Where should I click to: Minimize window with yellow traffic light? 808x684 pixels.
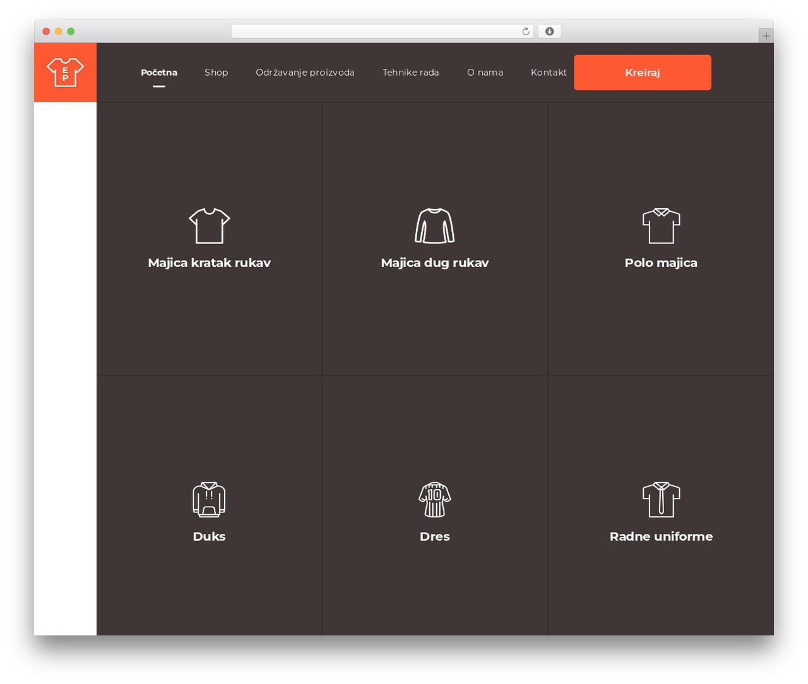[x=58, y=32]
